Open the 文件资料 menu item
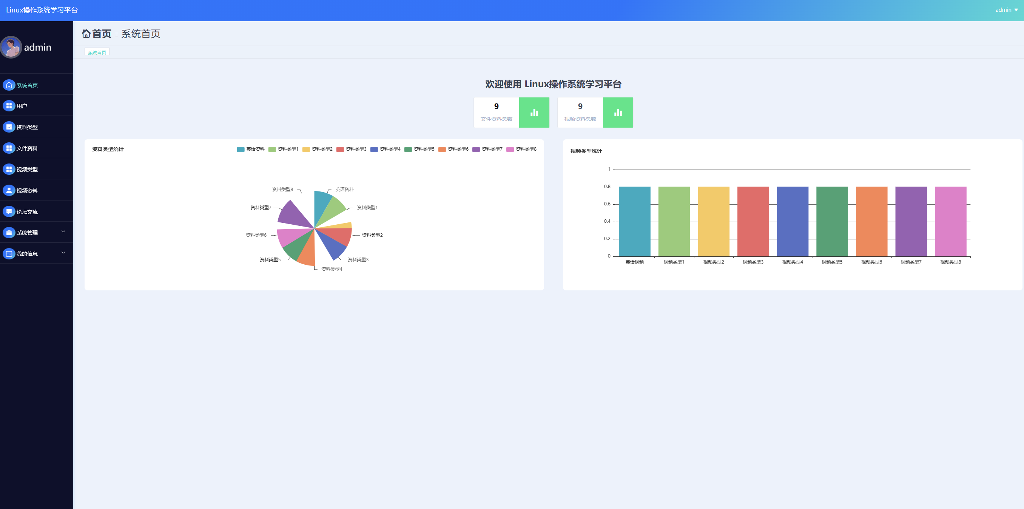This screenshot has width=1024, height=509. 27,148
